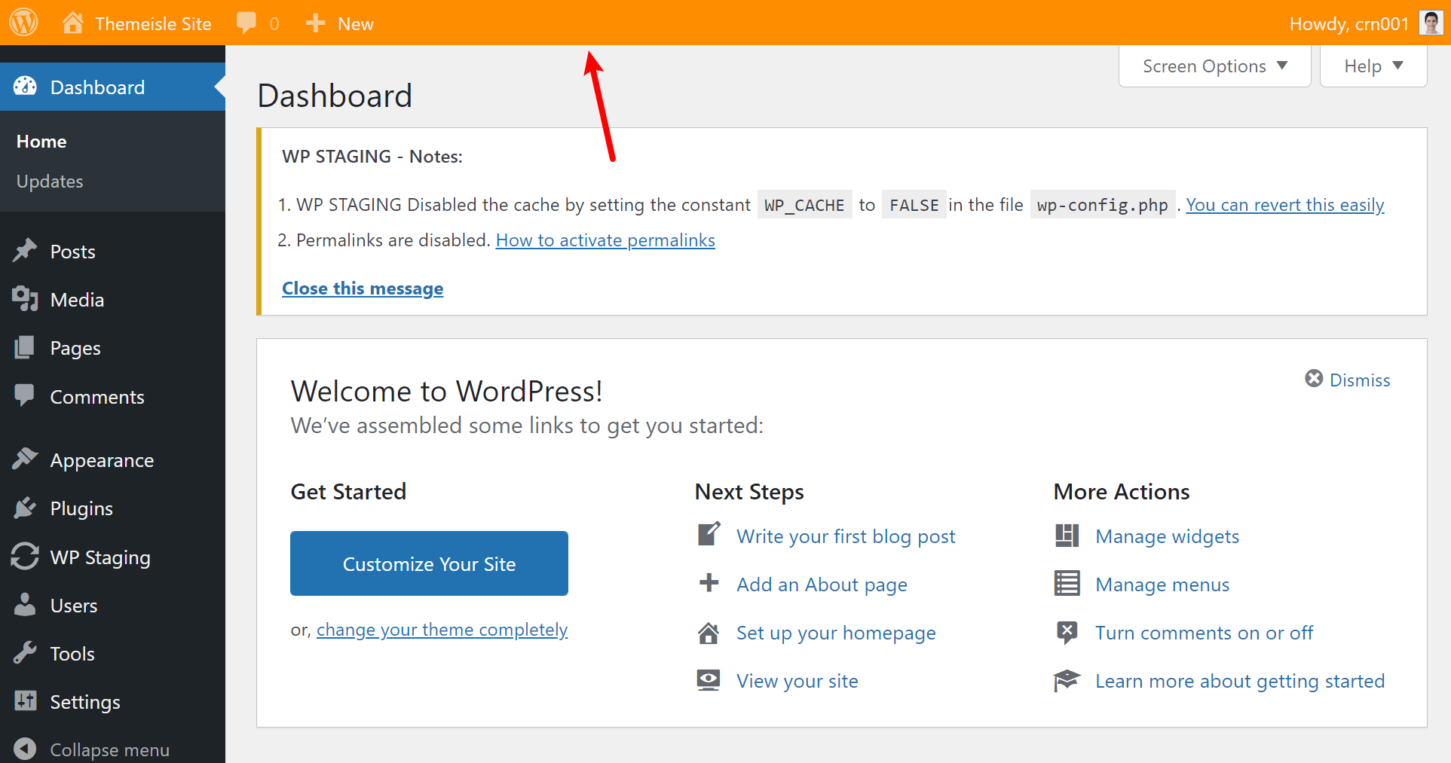This screenshot has width=1451, height=763.
Task: Click the WP Staging plugin icon
Action: 26,557
